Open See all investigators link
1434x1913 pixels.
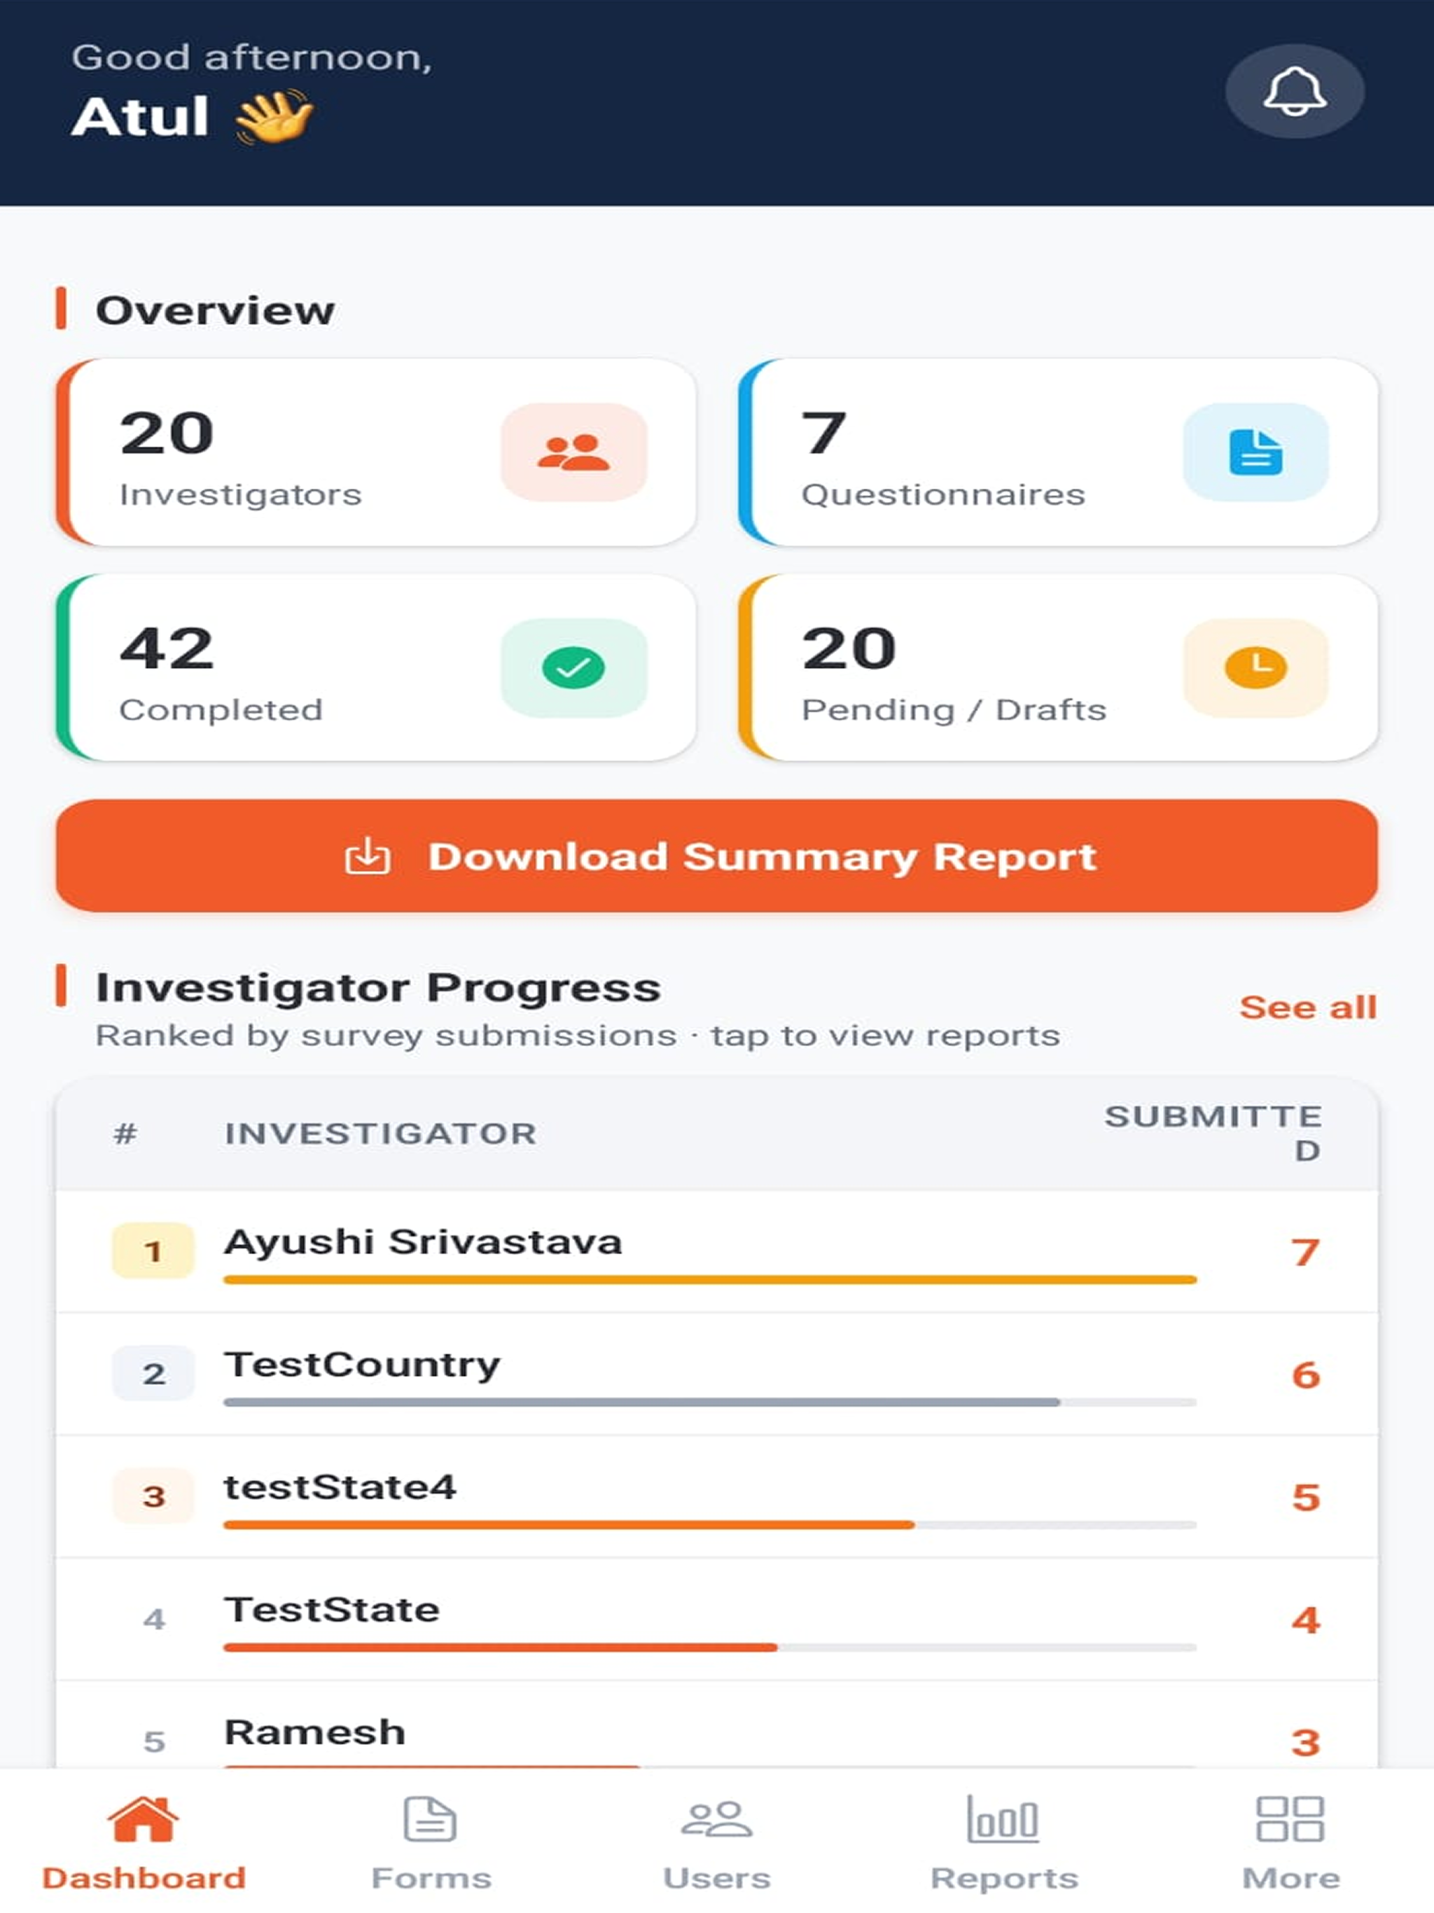(x=1308, y=1008)
